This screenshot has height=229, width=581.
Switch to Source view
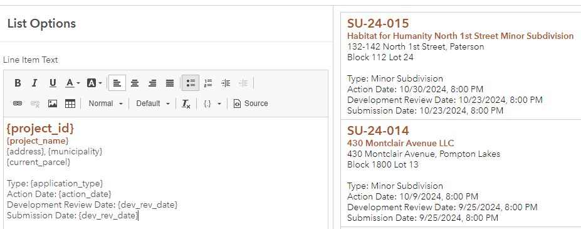tap(251, 103)
